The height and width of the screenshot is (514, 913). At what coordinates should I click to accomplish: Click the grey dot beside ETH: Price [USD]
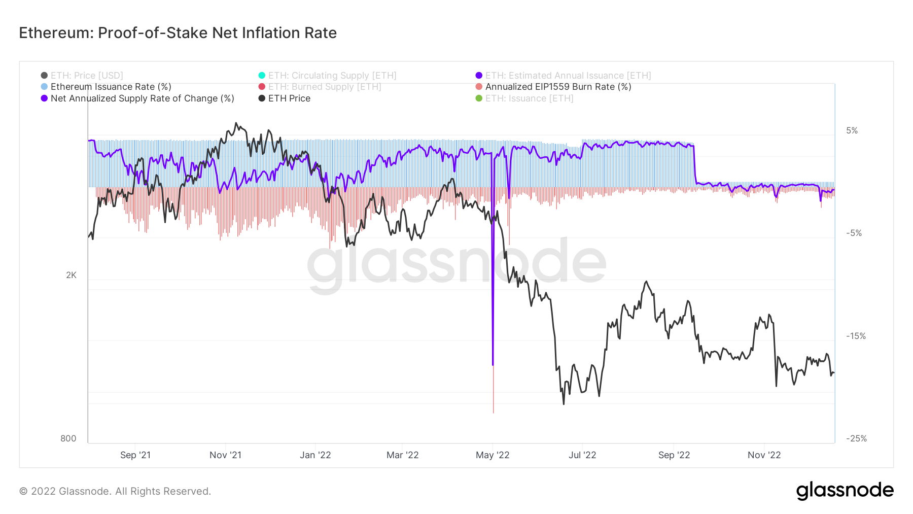(x=44, y=76)
